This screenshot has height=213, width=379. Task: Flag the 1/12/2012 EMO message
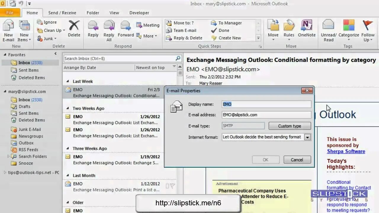[x=172, y=186]
